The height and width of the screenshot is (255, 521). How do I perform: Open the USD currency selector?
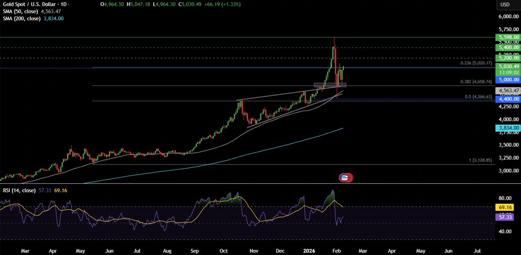click(x=505, y=5)
